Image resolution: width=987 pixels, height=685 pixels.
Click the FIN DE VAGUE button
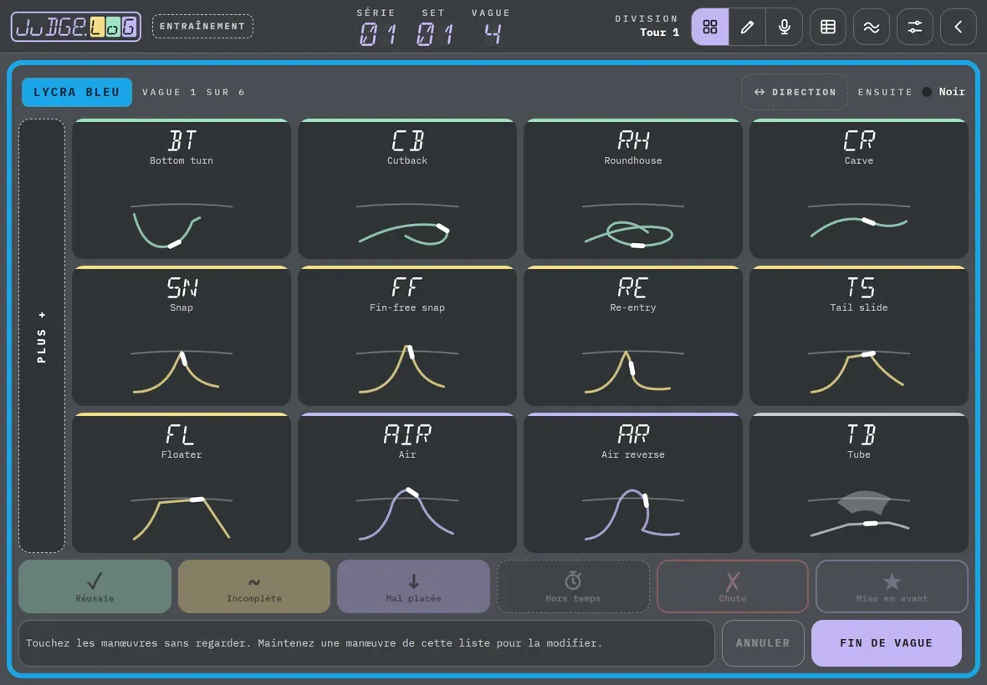(887, 643)
